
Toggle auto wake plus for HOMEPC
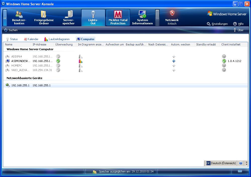[x=174, y=66]
